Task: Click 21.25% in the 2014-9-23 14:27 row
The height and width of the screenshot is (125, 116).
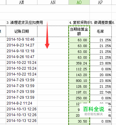Action: [101, 46]
